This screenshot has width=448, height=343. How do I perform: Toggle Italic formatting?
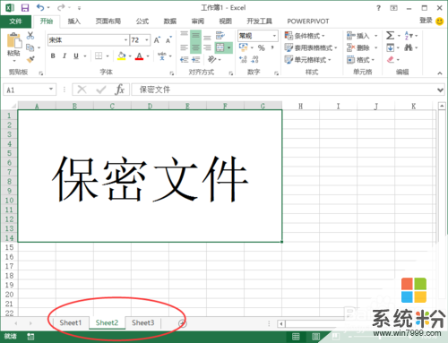pyautogui.click(x=65, y=56)
